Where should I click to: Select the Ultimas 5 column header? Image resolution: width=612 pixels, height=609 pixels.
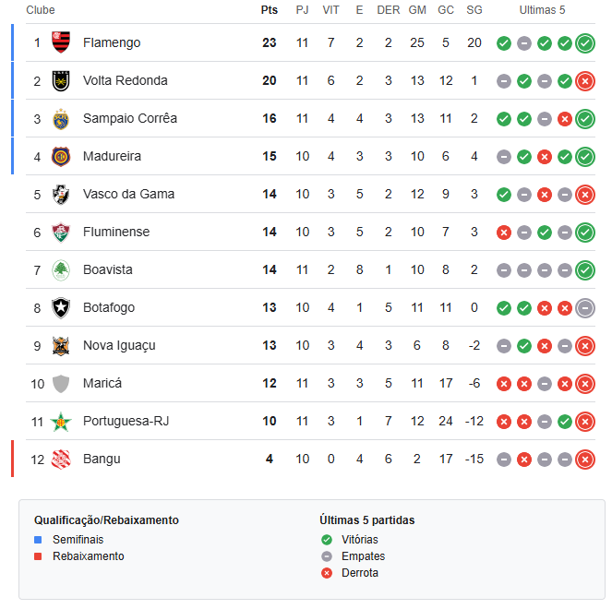point(542,10)
